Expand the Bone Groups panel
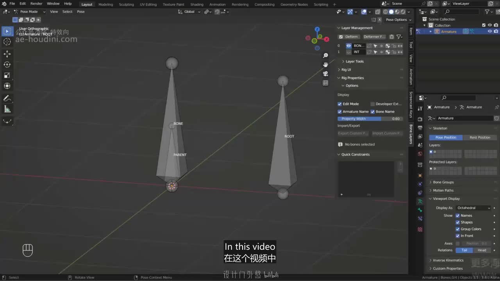The width and height of the screenshot is (500, 281). click(x=443, y=182)
